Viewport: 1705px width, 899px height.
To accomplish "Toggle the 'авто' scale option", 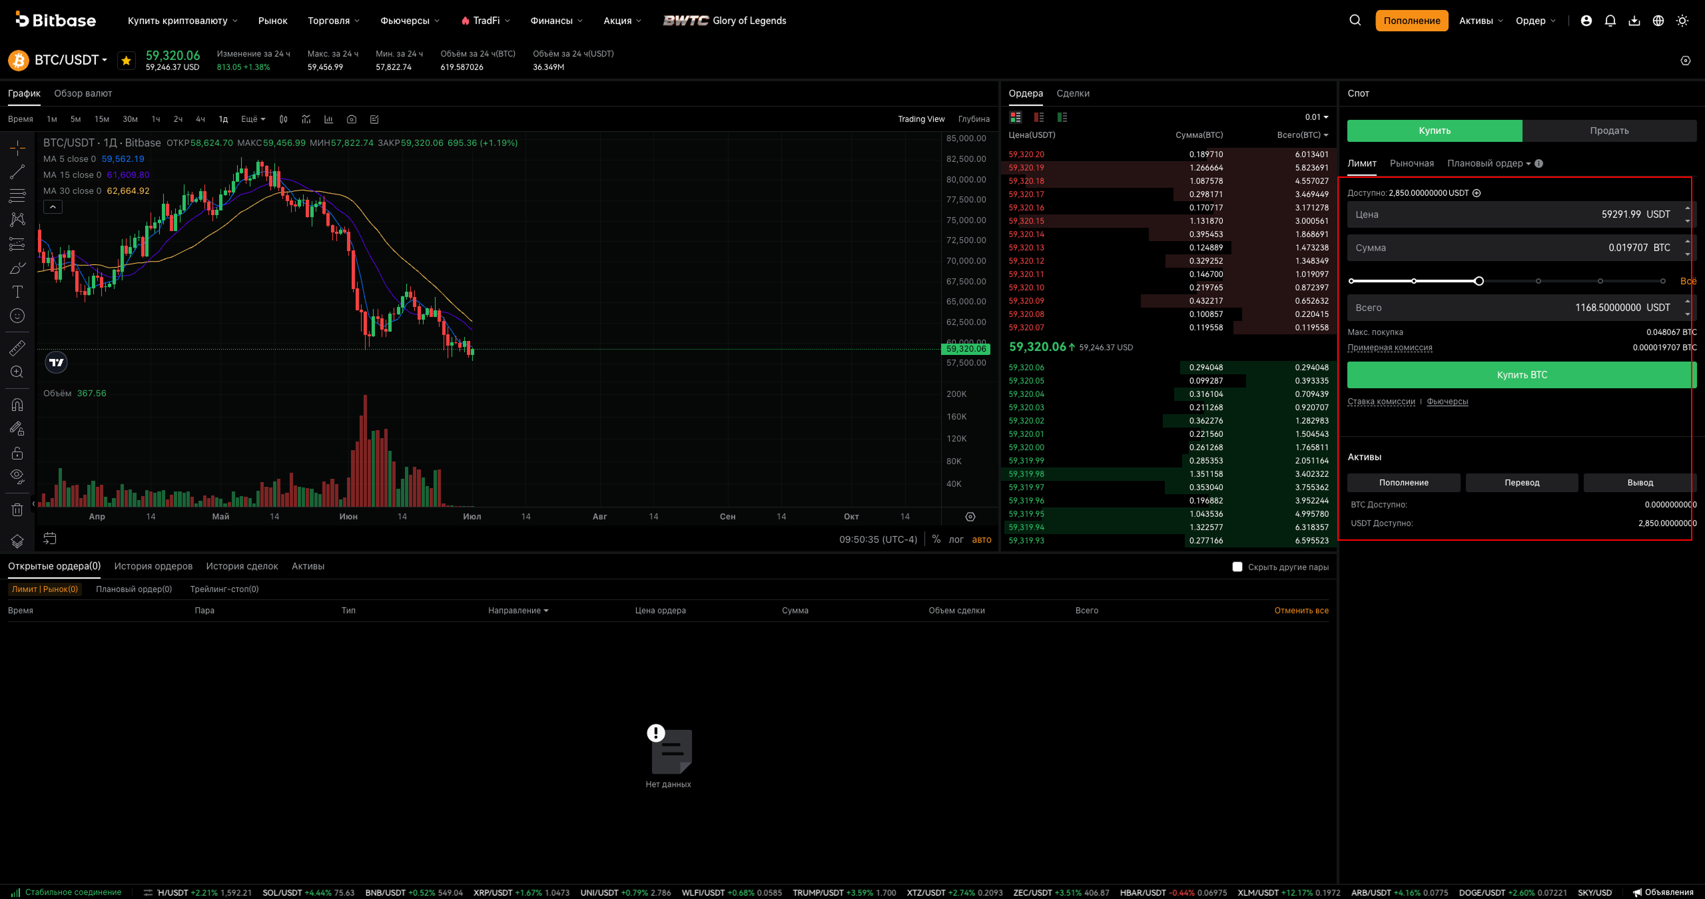I will [982, 539].
